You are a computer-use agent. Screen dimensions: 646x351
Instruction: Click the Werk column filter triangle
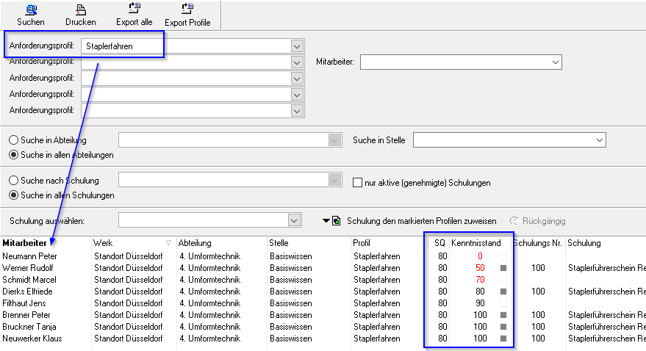tap(168, 243)
